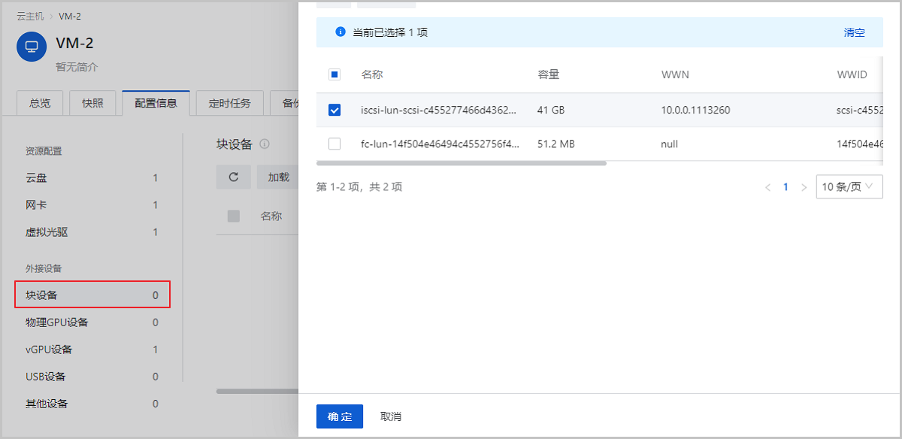This screenshot has height=439, width=902.
Task: Toggle the select-all header checkbox
Action: tap(334, 74)
